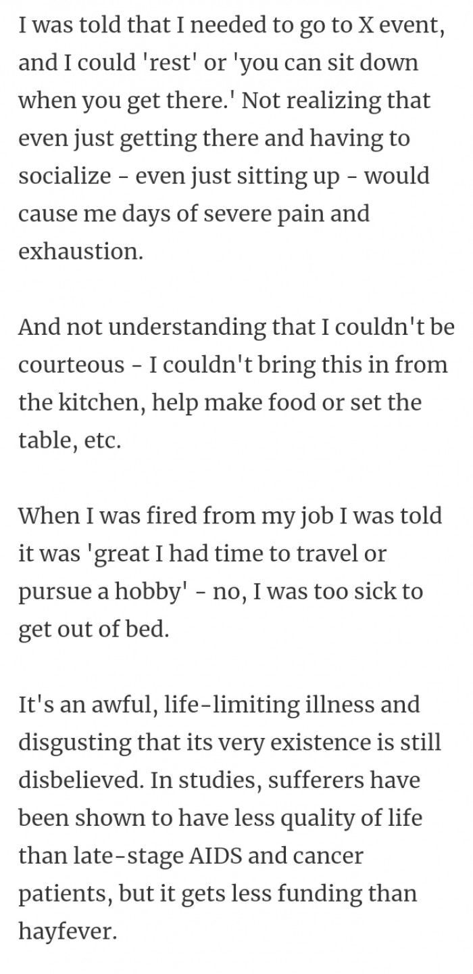Click the word 'socialize' in first paragraph
473x974 pixels.
(65, 177)
